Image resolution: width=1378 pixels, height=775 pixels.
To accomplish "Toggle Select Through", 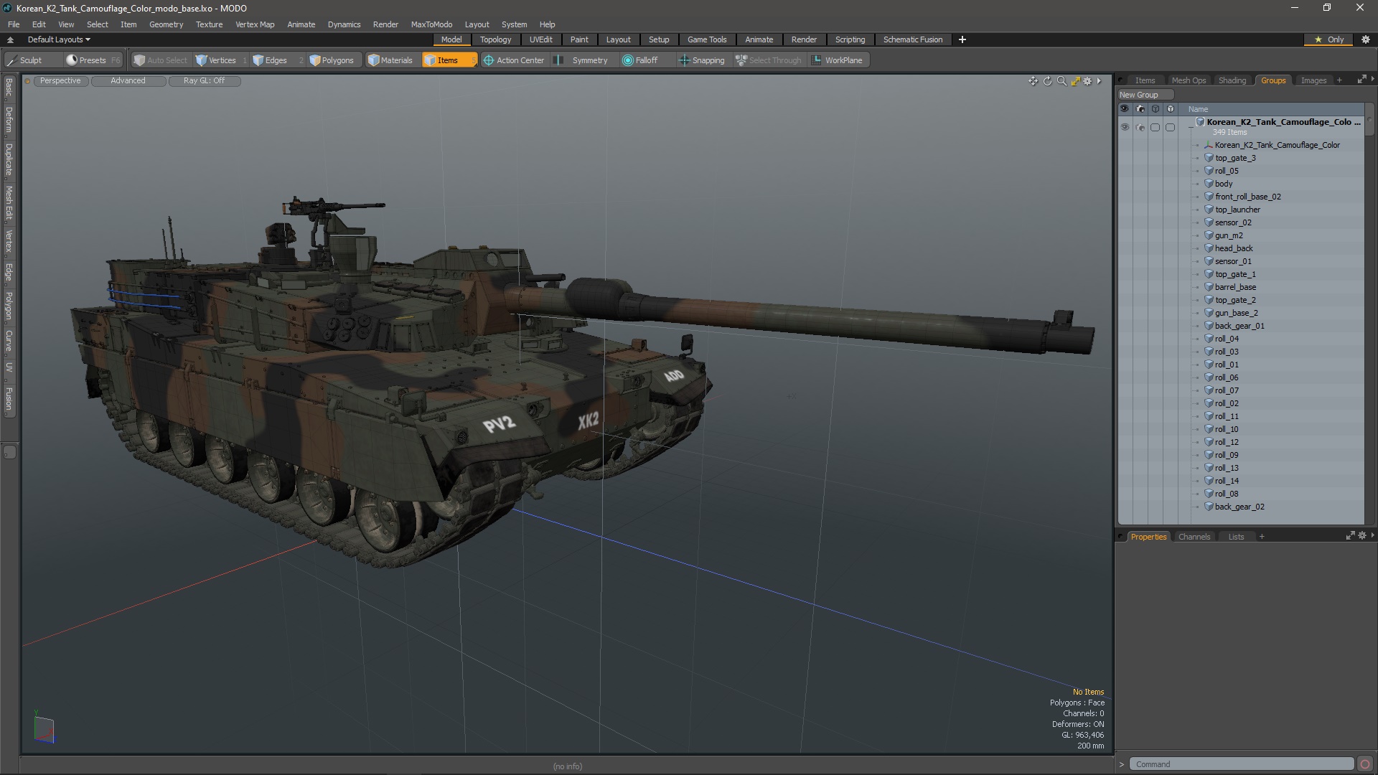I will point(769,60).
